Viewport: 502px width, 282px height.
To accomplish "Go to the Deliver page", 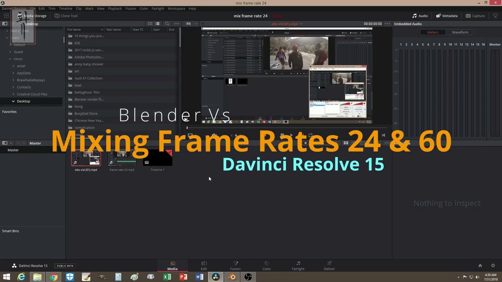I will 329,266.
